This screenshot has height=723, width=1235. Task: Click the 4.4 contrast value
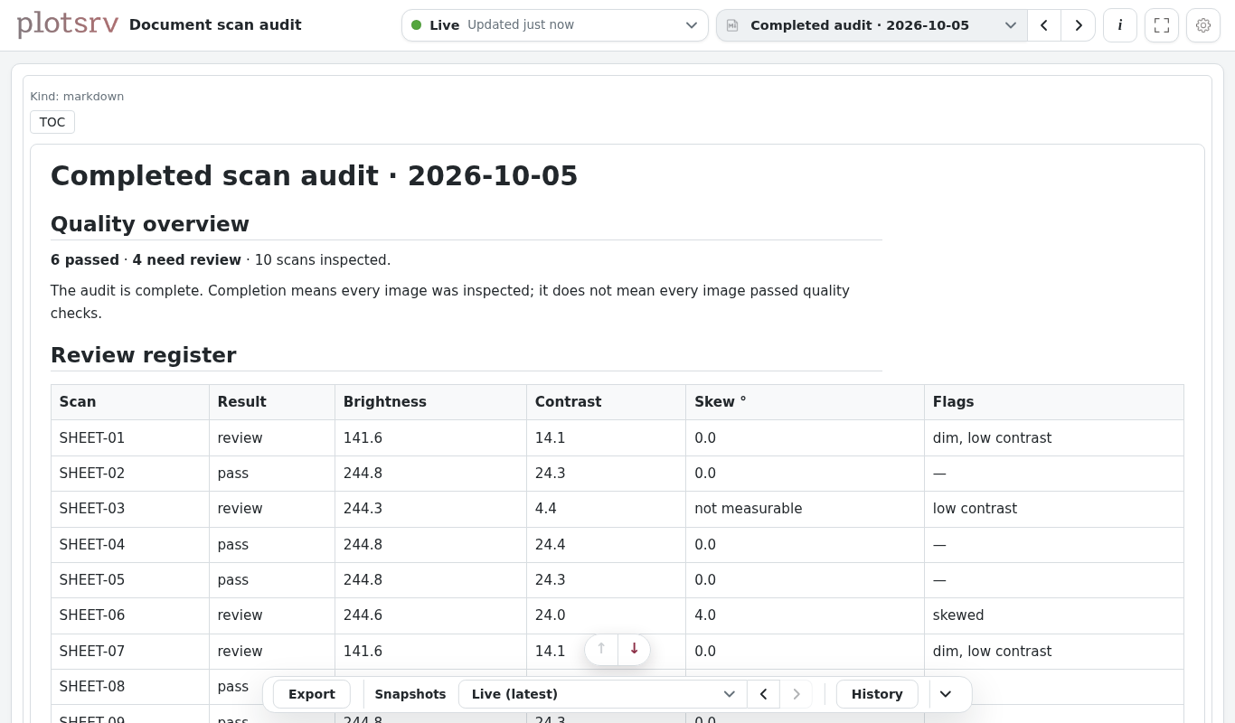click(x=546, y=509)
